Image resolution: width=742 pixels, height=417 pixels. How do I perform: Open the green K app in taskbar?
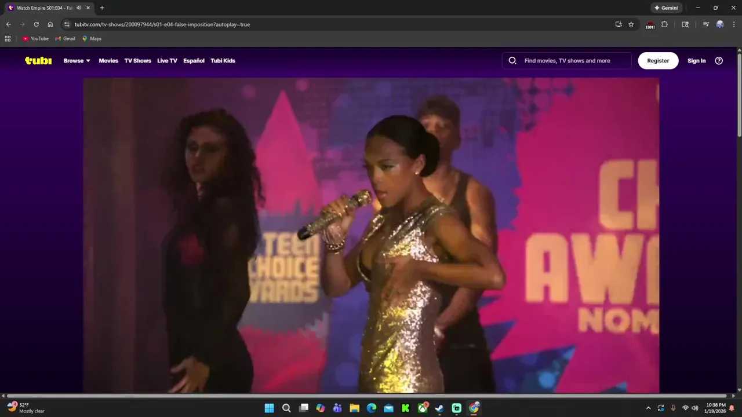coord(406,408)
